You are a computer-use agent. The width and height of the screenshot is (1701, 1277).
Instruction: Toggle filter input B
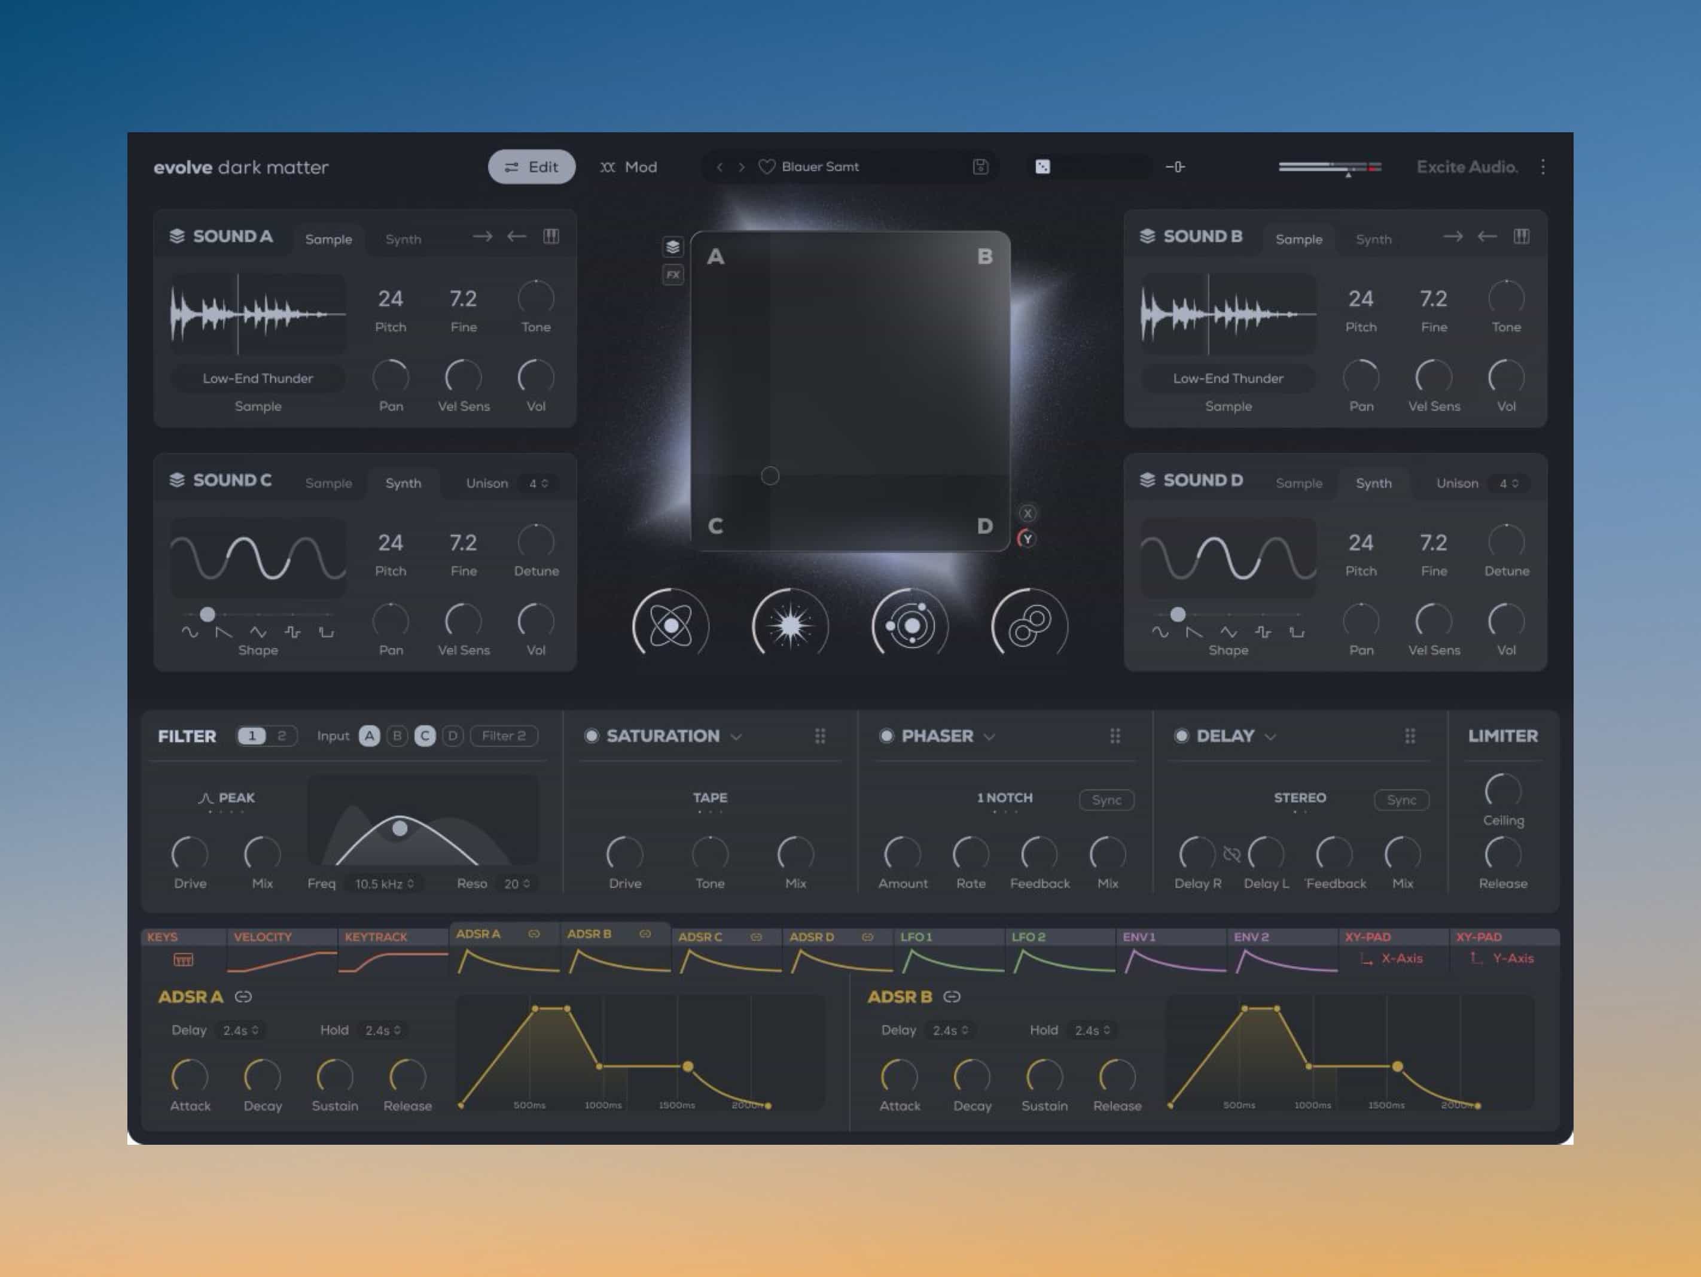click(397, 735)
